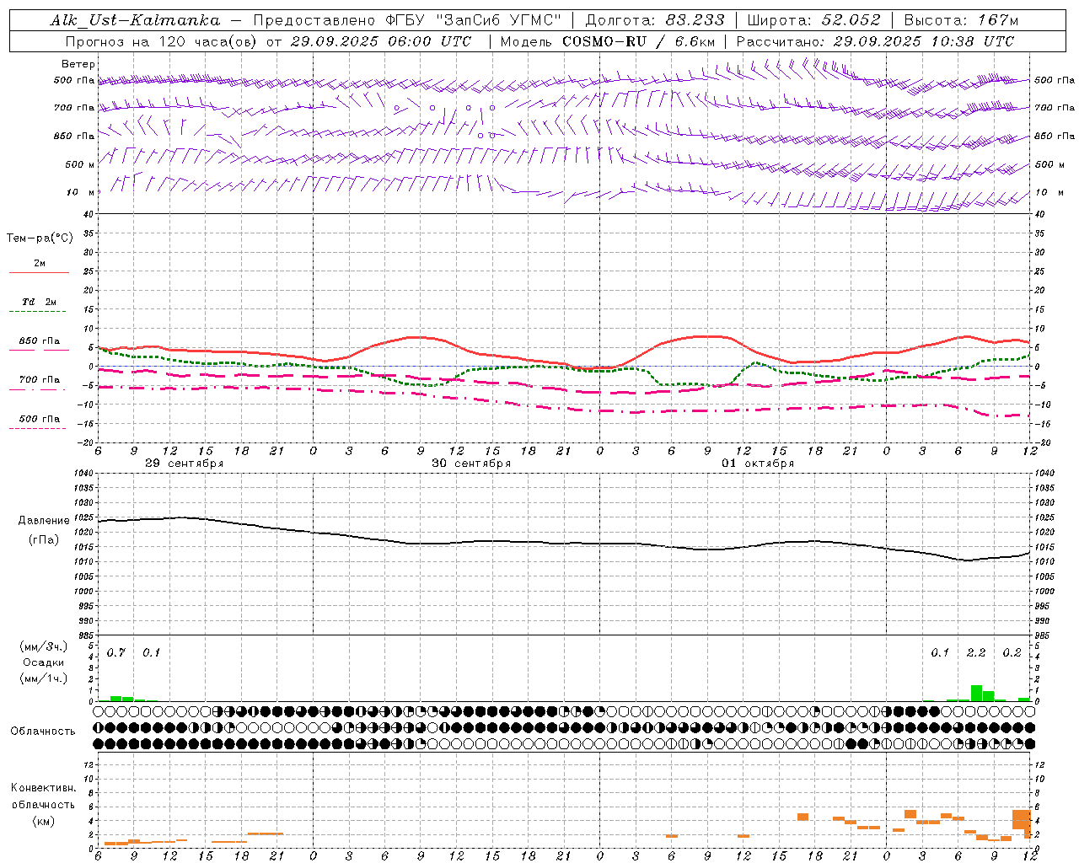Click the station name Alk_Ust-Kalmanka title
The image size is (1079, 863).
tap(135, 20)
